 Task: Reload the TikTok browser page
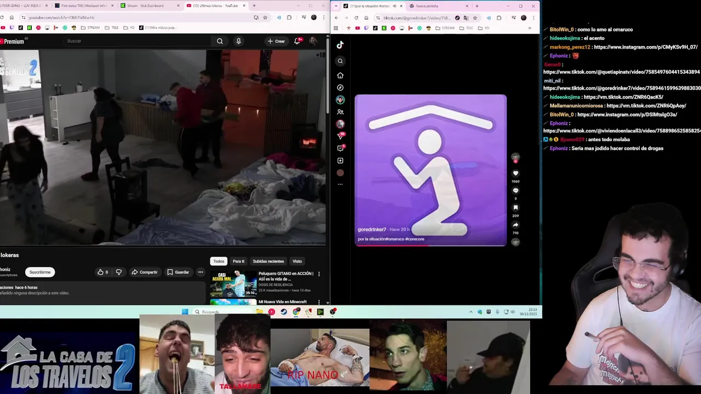click(356, 18)
